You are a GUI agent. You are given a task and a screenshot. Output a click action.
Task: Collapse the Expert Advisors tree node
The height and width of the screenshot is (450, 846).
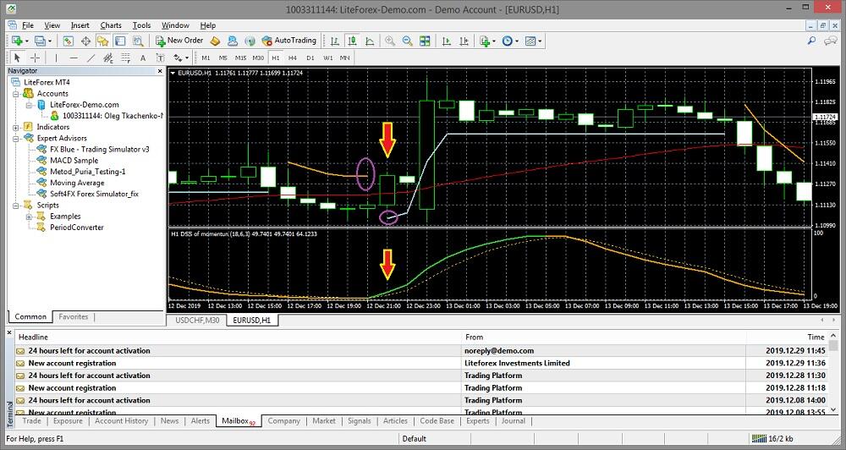point(16,138)
